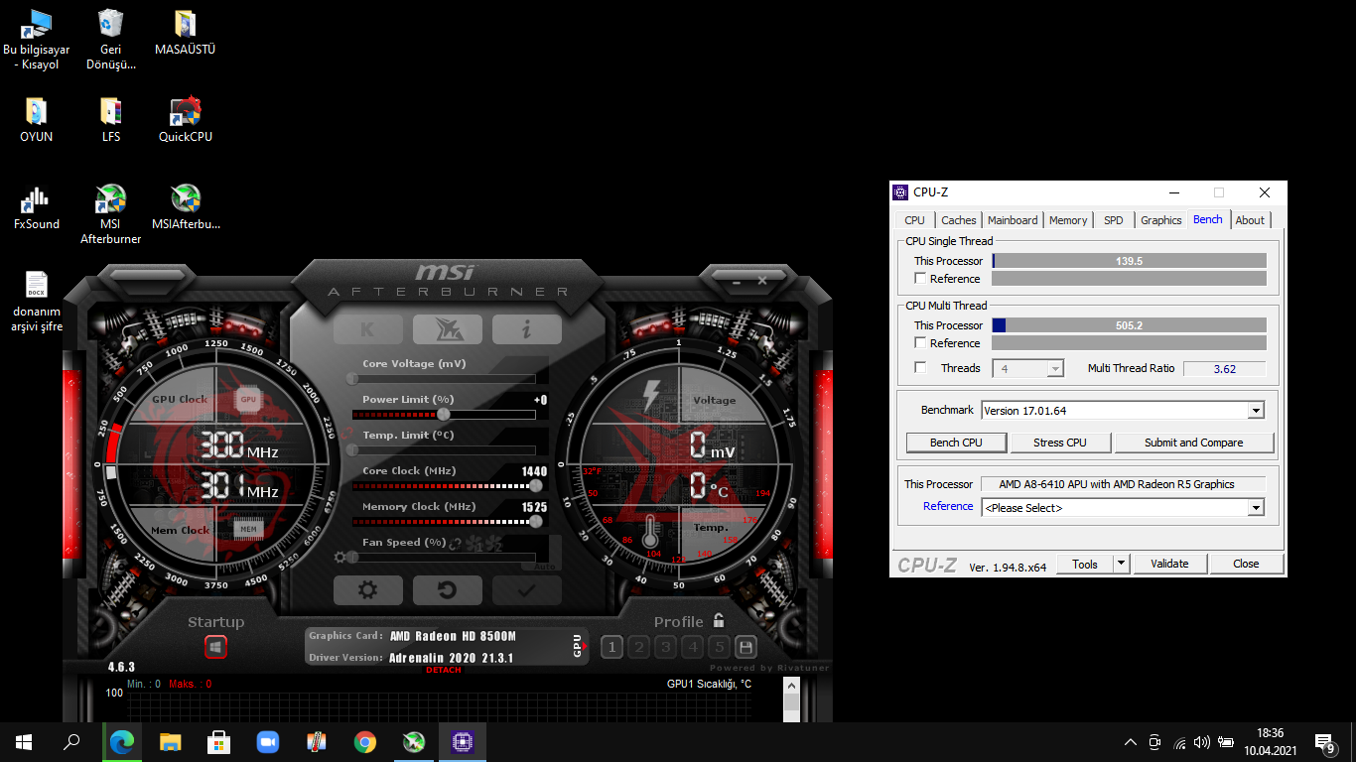Switch to the Caches tab in CPU-Z
1356x762 pixels.
(959, 220)
